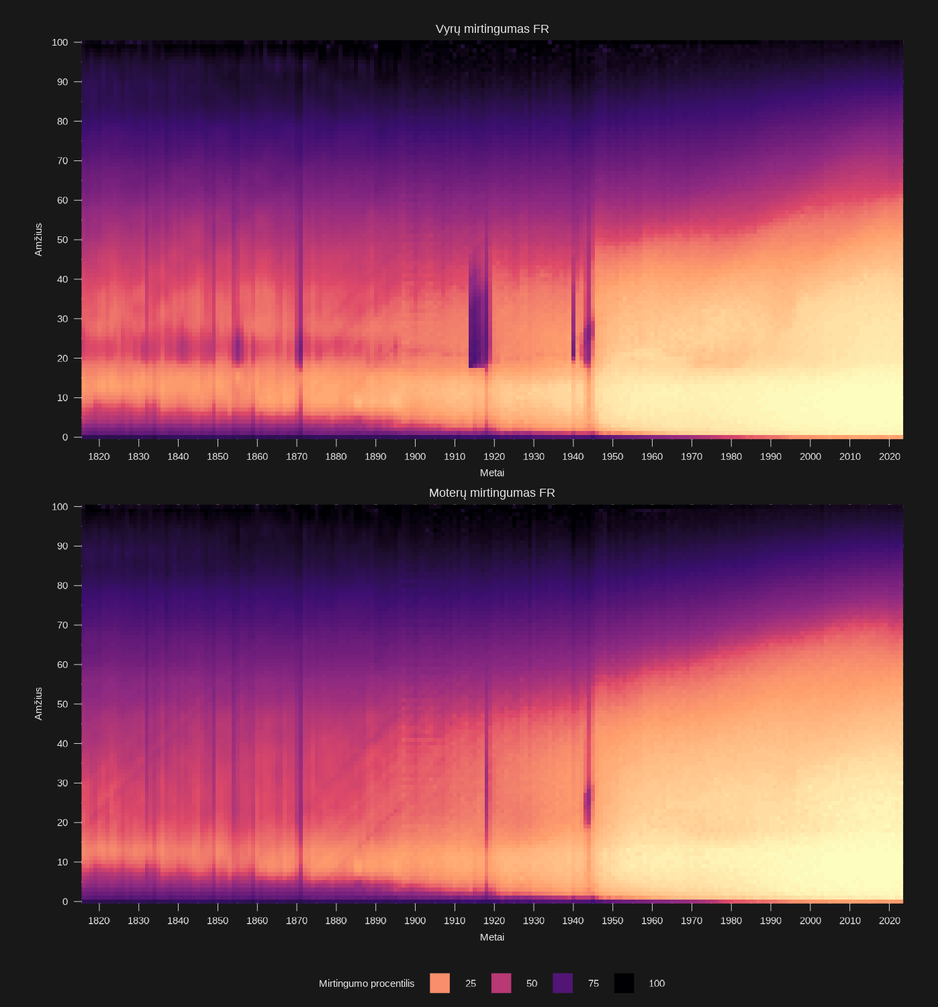This screenshot has width=938, height=1007.
Task: Click 'Amžius' axis label of the female chart
Action: pyautogui.click(x=38, y=704)
